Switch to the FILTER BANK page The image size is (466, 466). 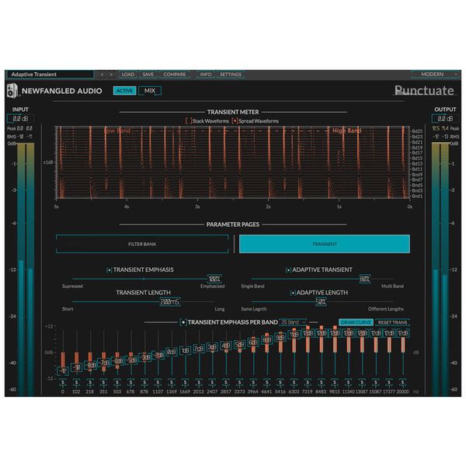pos(142,244)
